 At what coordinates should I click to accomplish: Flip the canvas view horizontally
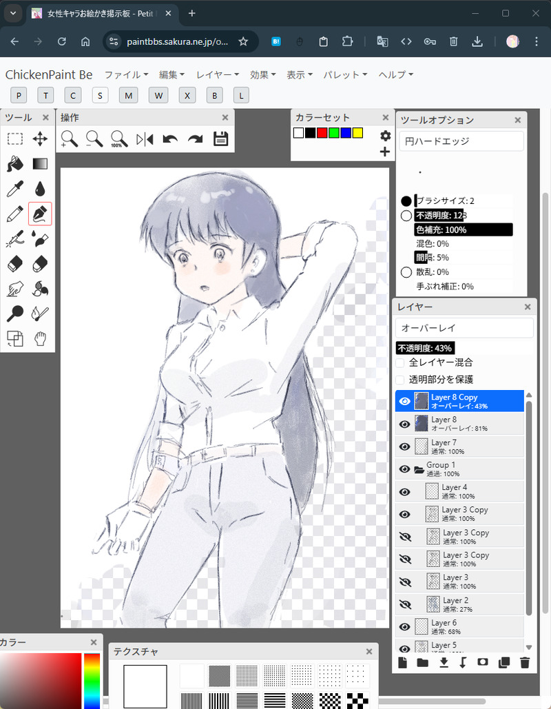click(145, 139)
